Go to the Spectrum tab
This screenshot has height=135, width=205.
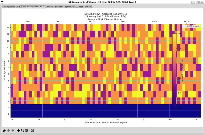click(69, 6)
